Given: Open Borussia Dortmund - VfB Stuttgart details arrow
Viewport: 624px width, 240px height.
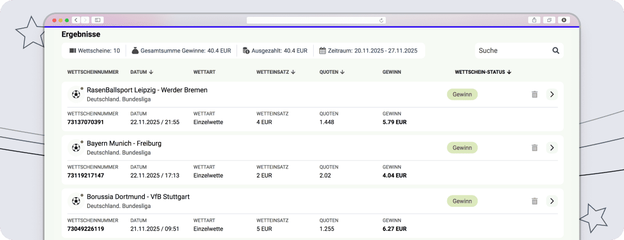Looking at the screenshot, I should click(552, 201).
